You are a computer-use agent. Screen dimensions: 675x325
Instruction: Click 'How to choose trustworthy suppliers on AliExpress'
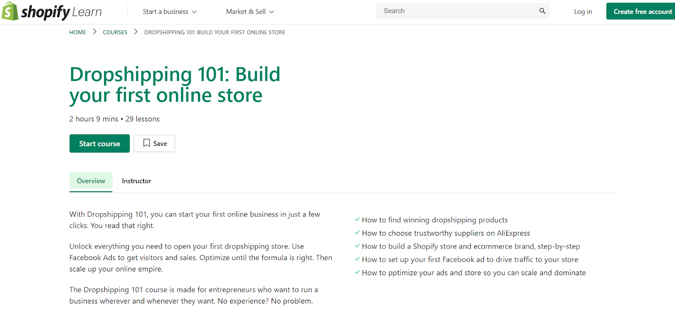click(x=445, y=233)
